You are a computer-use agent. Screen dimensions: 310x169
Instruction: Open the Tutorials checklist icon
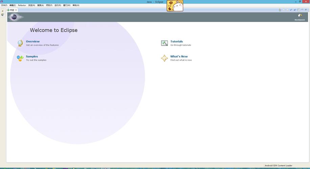click(164, 43)
